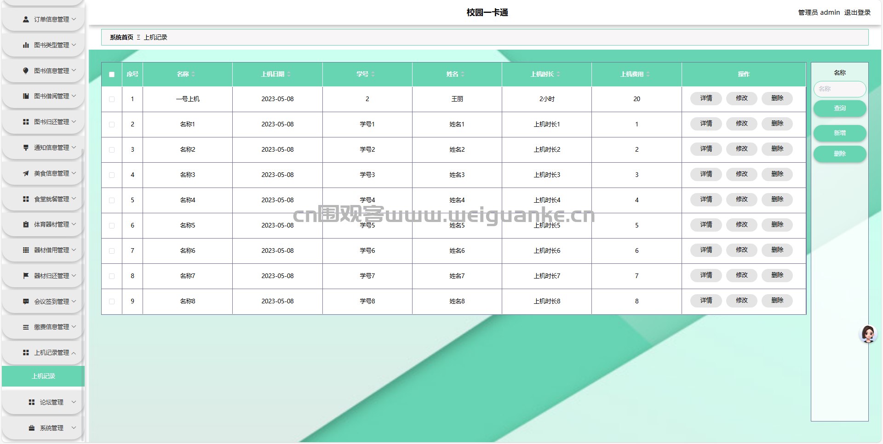Check the row for 名称4

click(x=112, y=200)
